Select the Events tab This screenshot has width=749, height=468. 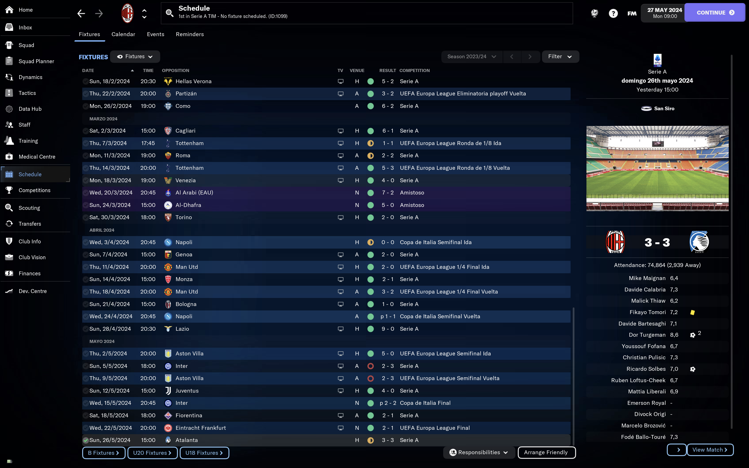tap(155, 34)
